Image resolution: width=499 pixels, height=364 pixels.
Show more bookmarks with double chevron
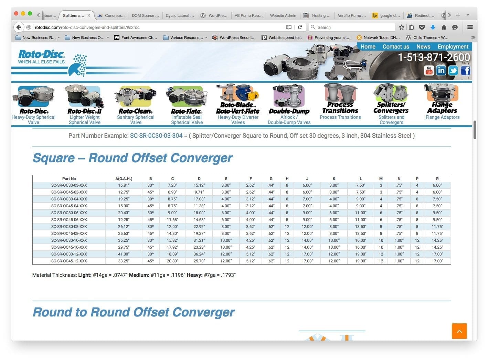[x=473, y=38]
